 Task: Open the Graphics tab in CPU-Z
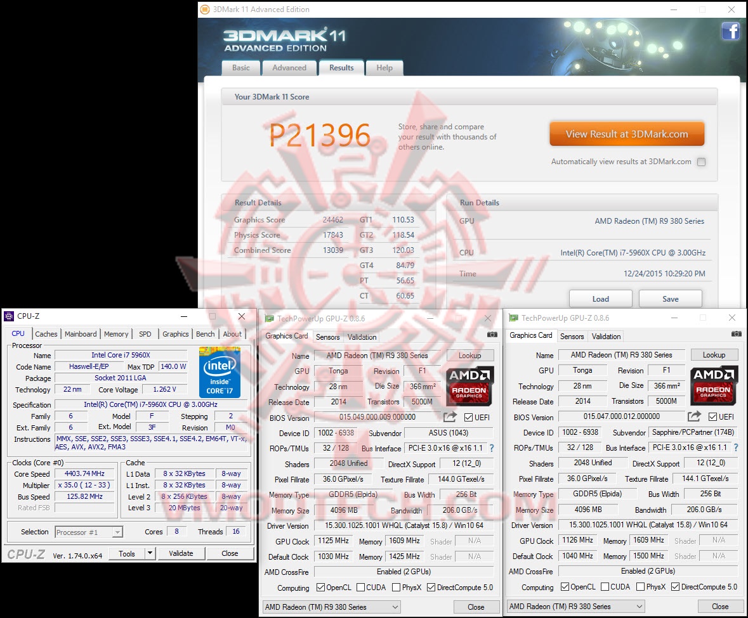[x=176, y=334]
